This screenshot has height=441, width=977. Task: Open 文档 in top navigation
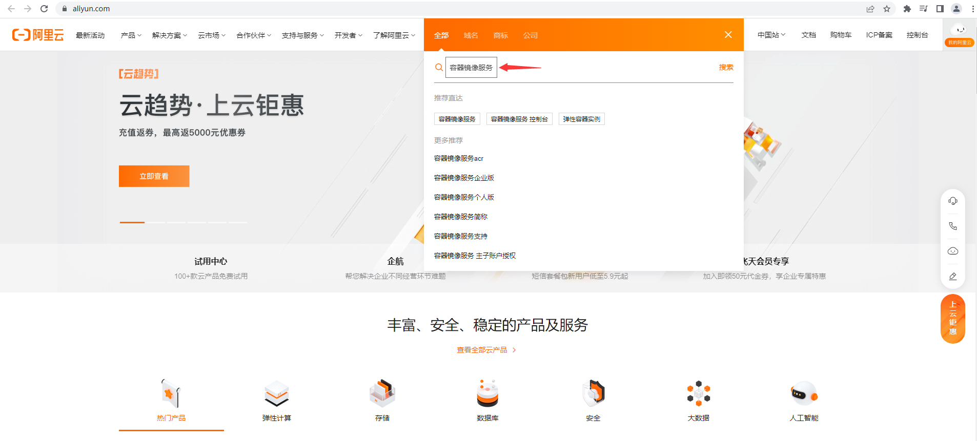tap(809, 35)
